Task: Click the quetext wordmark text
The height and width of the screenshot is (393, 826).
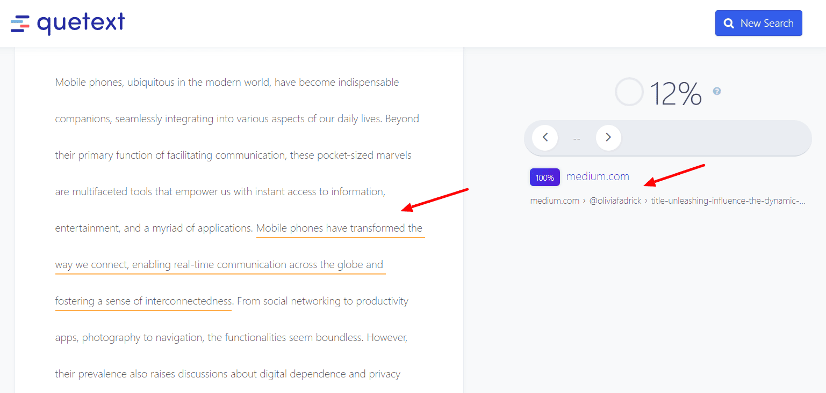Action: pyautogui.click(x=81, y=23)
